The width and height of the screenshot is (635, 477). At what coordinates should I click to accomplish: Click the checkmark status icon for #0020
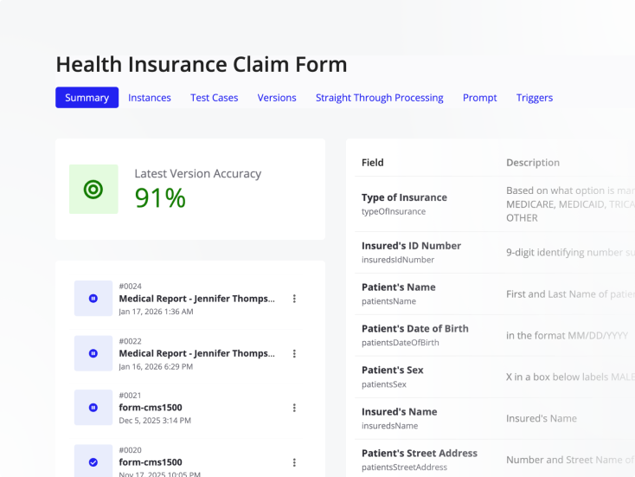93,462
